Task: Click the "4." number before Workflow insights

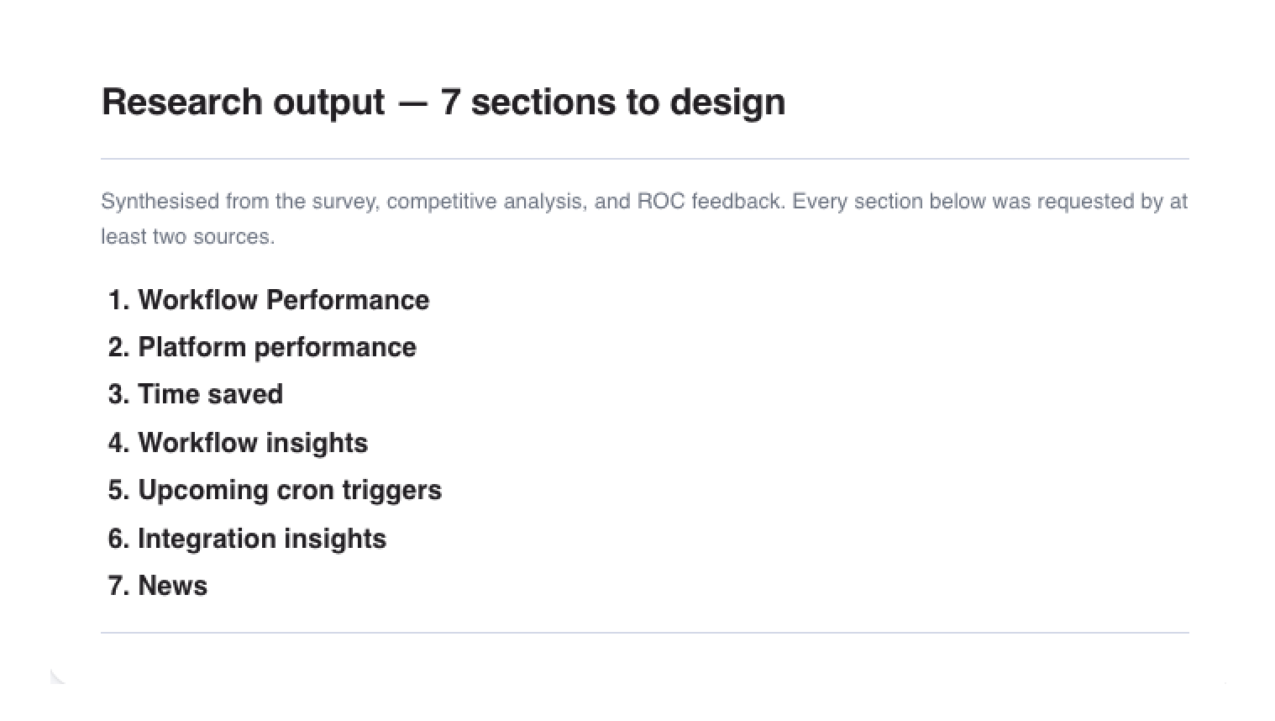Action: coord(118,443)
